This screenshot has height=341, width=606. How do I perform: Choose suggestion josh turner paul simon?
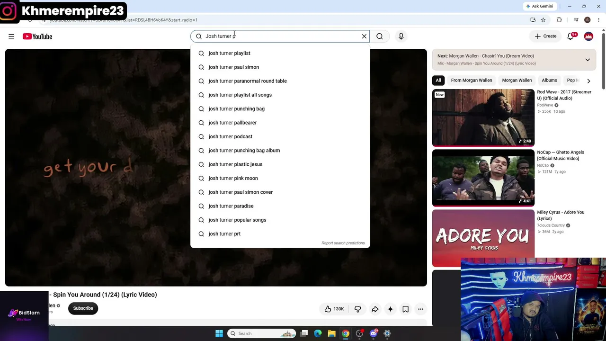click(280, 67)
